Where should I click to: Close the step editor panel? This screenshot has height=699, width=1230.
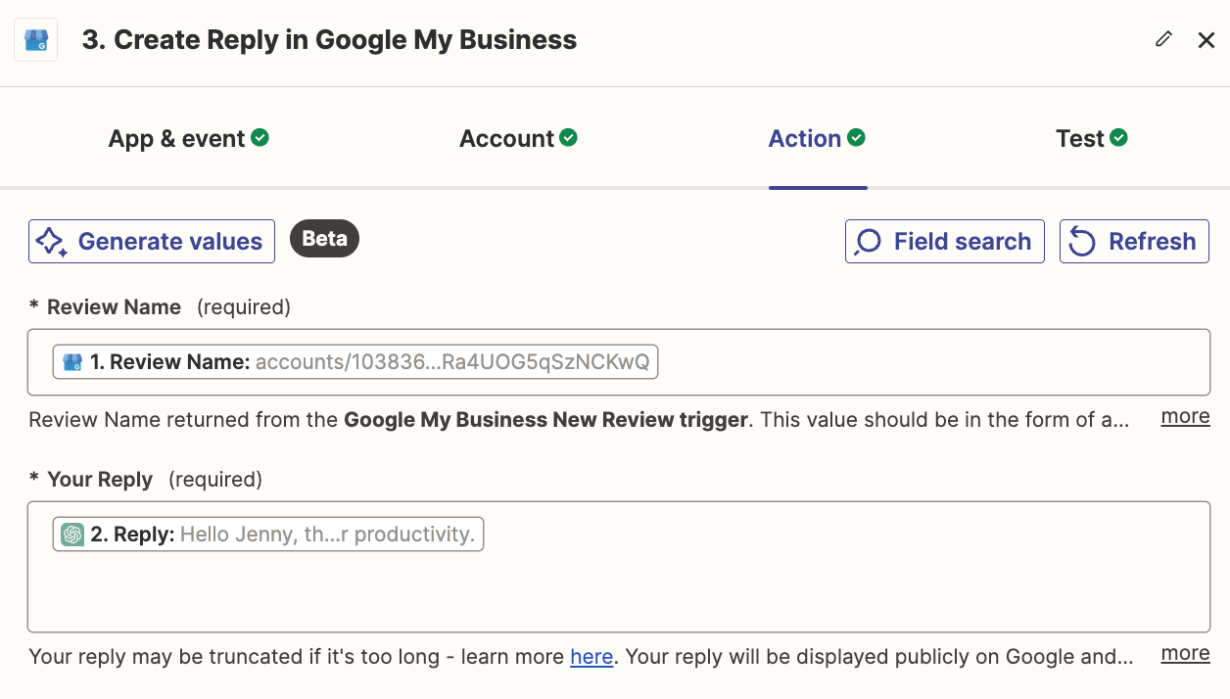tap(1206, 40)
